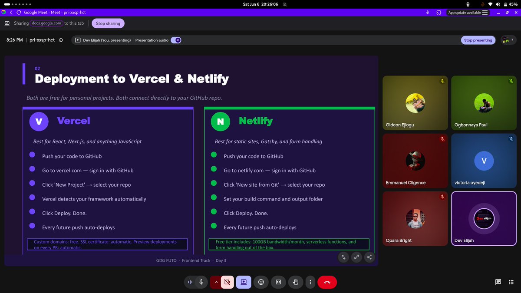The image size is (521, 293).
Task: Click muted mic icon on victoria oyedeji tile
Action: click(x=511, y=139)
